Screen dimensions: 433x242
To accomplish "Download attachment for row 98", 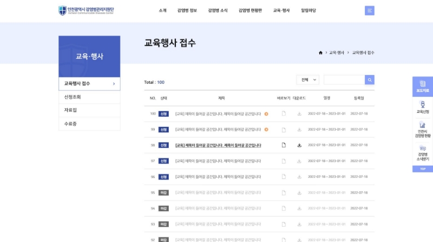I will [299, 145].
